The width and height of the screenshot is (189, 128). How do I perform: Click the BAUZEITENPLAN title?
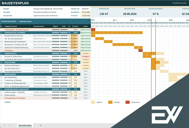(x=15, y=3)
